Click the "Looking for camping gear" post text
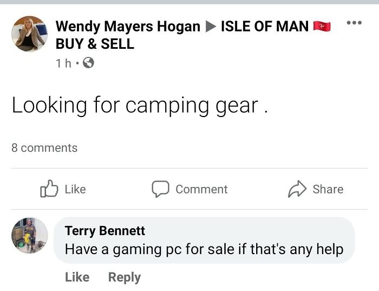This screenshot has height=291, width=379. tap(140, 106)
